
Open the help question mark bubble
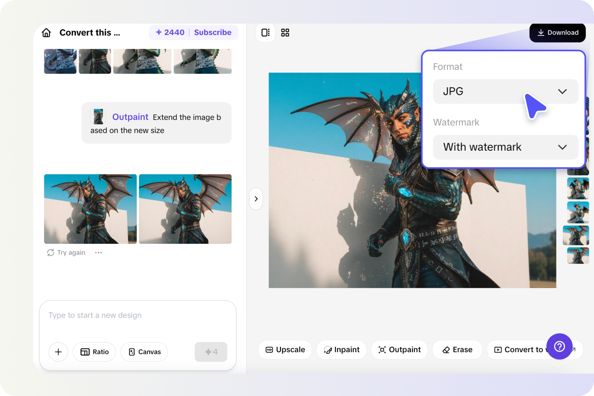[x=559, y=347]
